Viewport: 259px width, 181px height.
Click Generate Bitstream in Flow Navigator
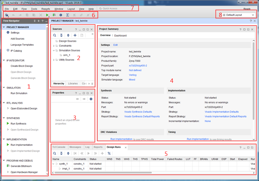21,166
